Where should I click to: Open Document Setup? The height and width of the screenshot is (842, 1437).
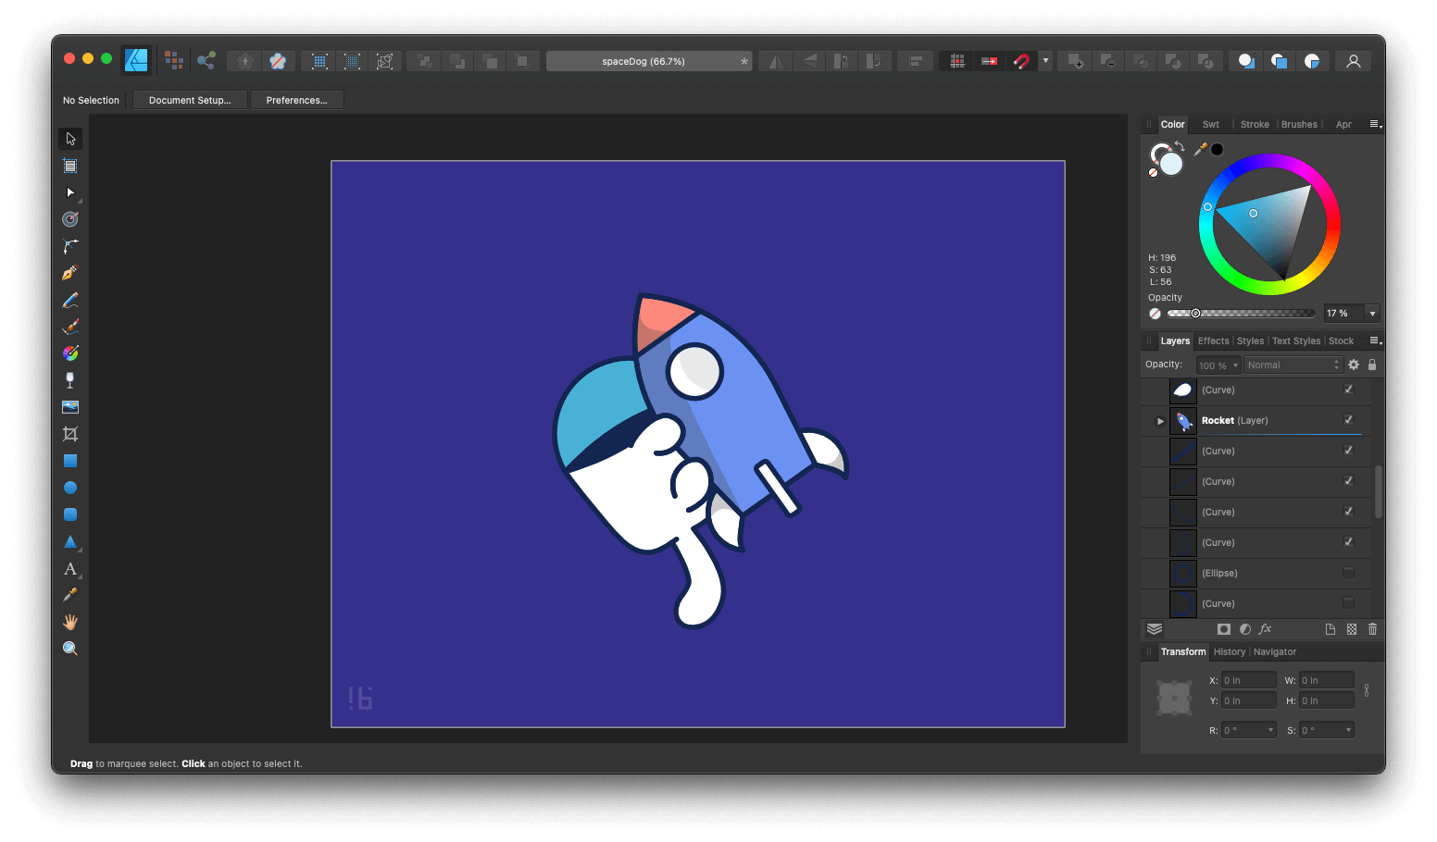coord(190,100)
